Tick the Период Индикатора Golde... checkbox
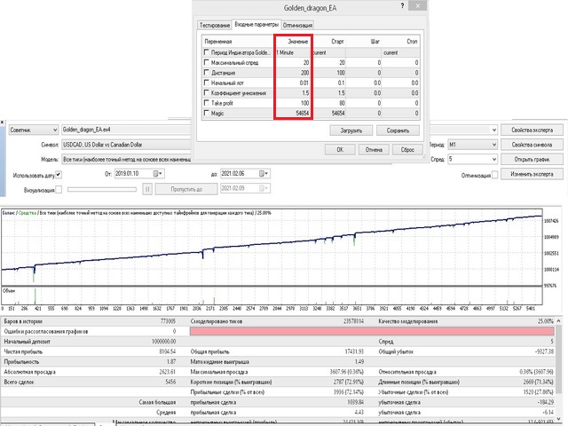Image resolution: width=568 pixels, height=426 pixels. (x=207, y=52)
